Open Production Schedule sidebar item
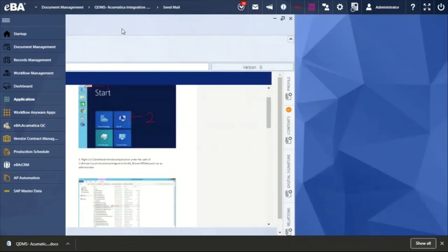 (33, 152)
